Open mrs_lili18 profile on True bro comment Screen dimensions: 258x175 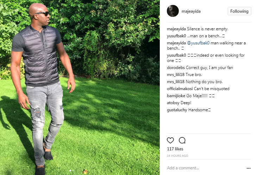pyautogui.click(x=176, y=75)
